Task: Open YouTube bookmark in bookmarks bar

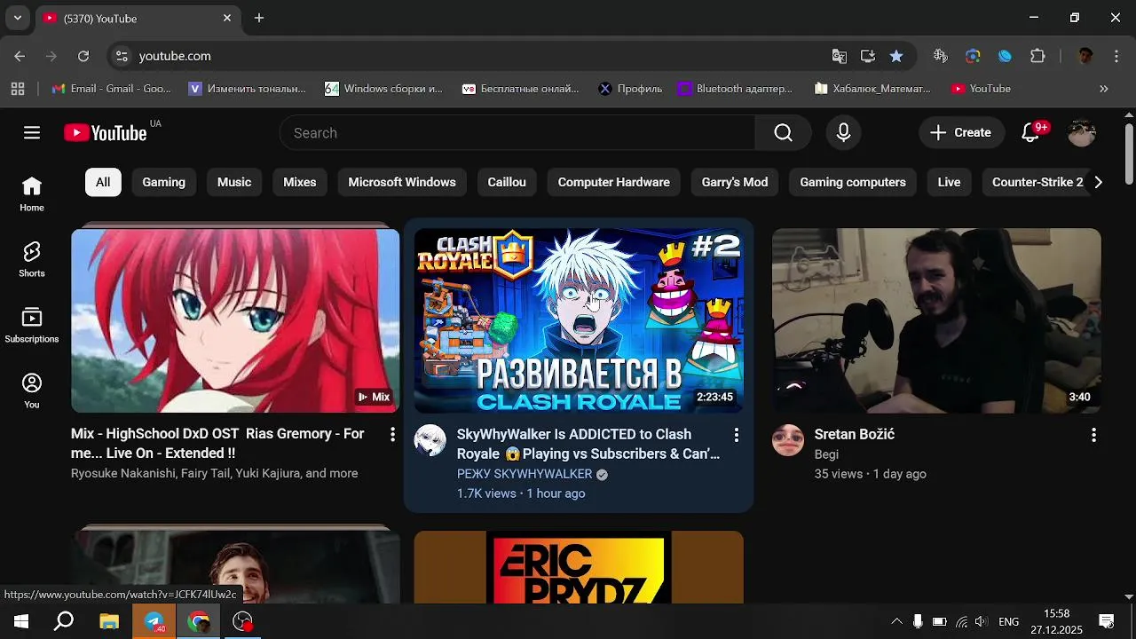Action: (982, 89)
